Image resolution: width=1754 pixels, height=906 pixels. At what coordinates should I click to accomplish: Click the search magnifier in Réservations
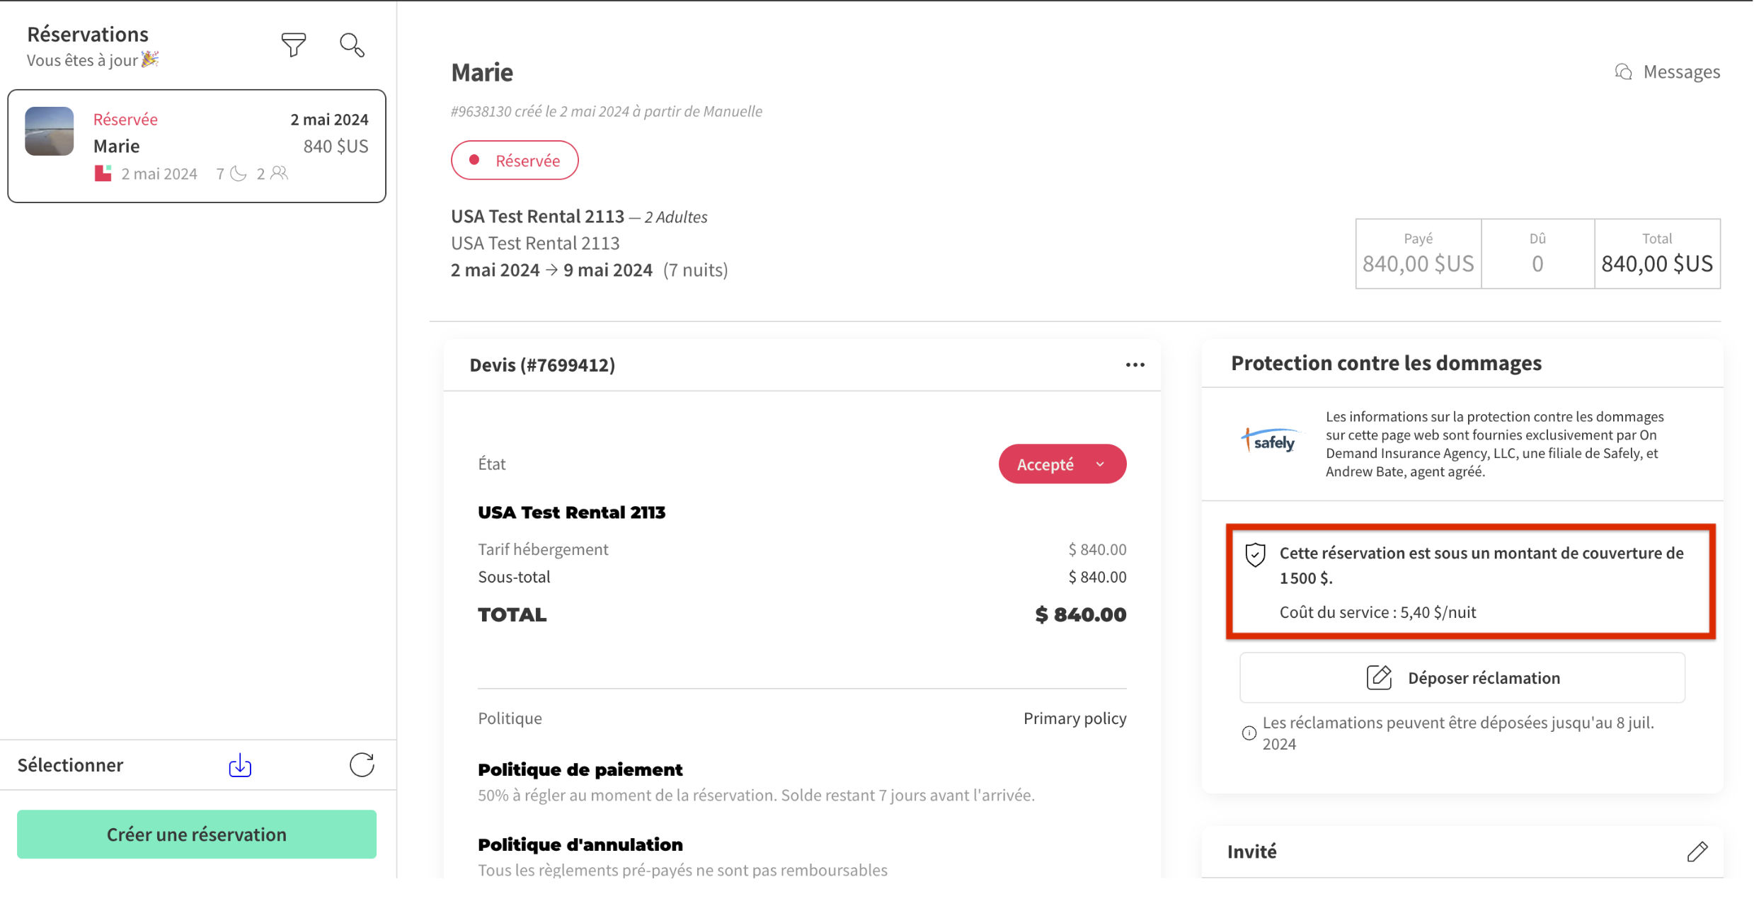click(x=352, y=45)
